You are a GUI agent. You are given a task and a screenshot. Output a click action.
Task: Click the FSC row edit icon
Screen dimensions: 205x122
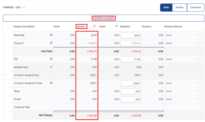[51, 59]
